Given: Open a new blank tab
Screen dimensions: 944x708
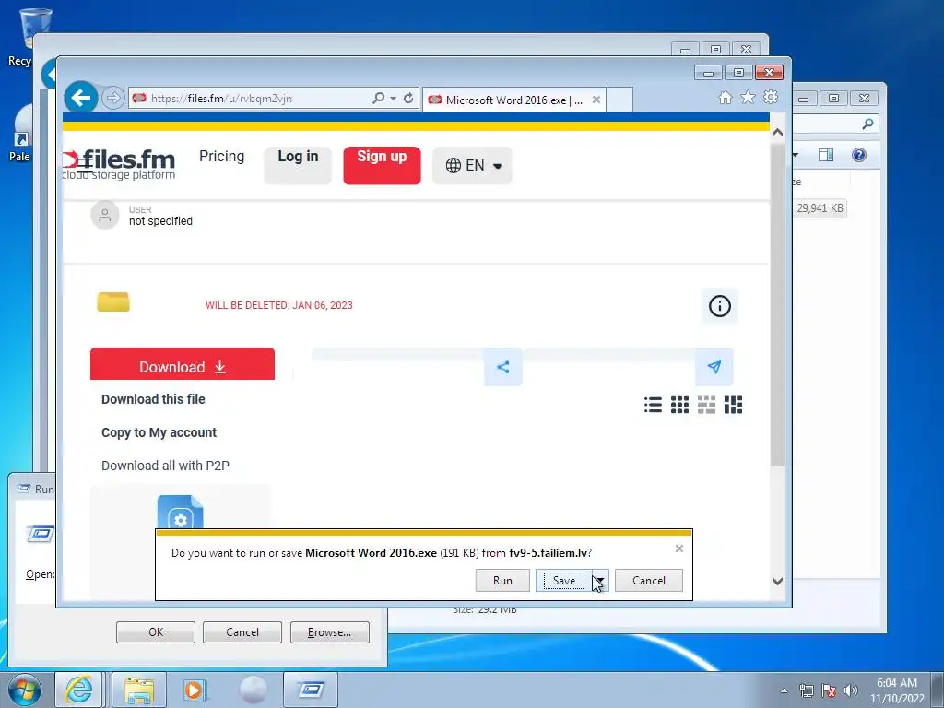Looking at the screenshot, I should pyautogui.click(x=619, y=100).
